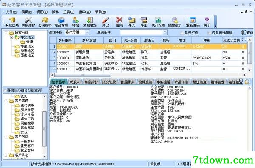Open 统计报表 chart icon
Screen dimensions: 255x168
click(x=158, y=22)
